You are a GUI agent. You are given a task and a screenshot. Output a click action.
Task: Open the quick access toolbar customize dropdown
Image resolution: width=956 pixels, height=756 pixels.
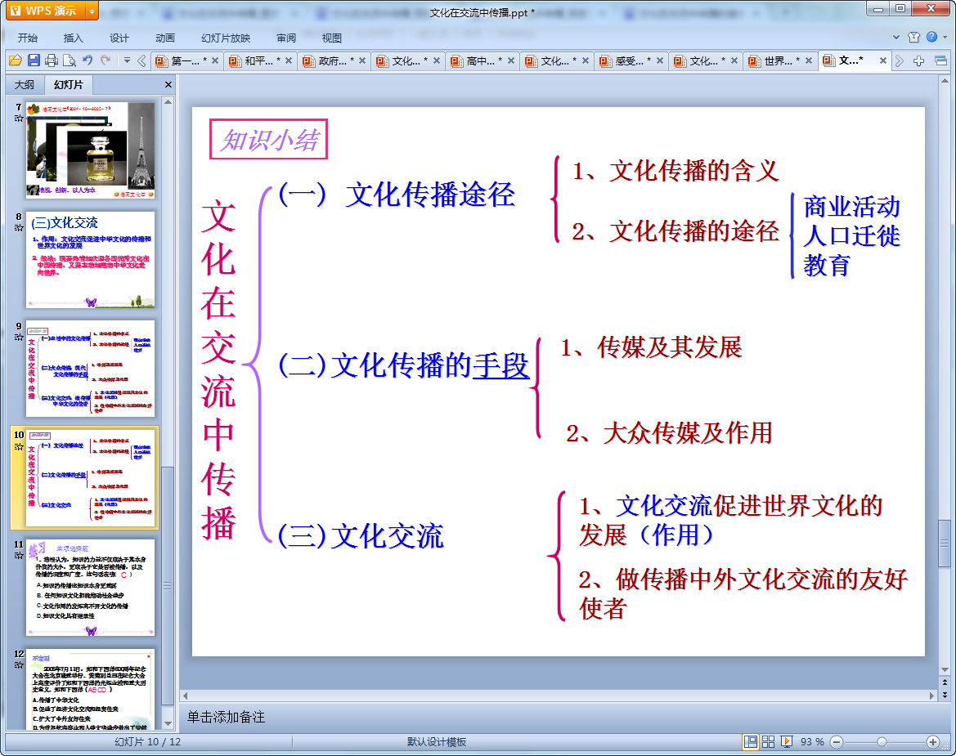click(x=127, y=60)
